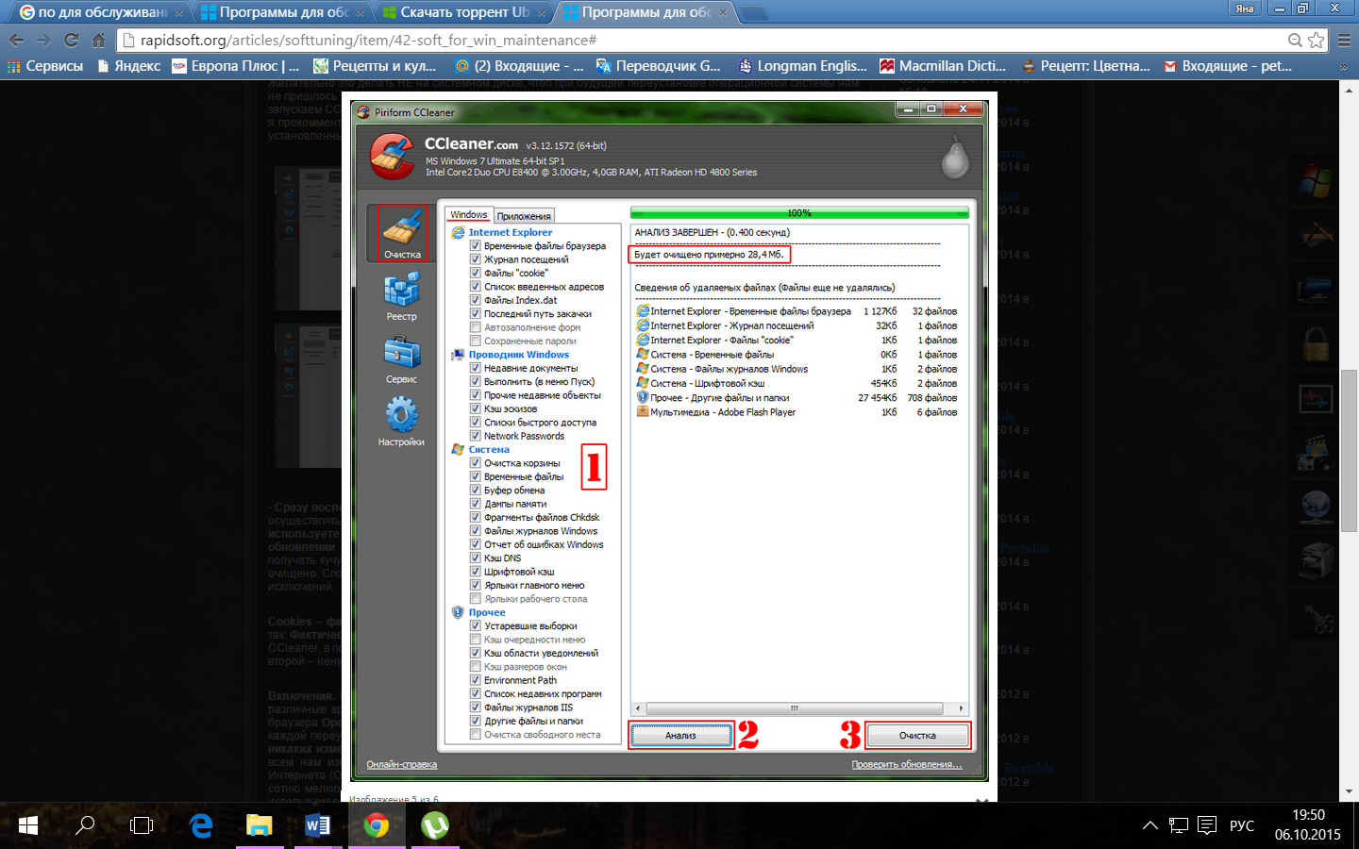Switch to uTorrent on the taskbar

434,825
